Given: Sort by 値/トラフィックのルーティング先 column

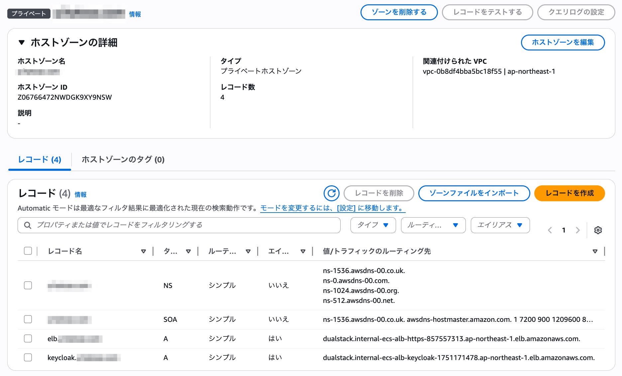Looking at the screenshot, I should [x=595, y=251].
